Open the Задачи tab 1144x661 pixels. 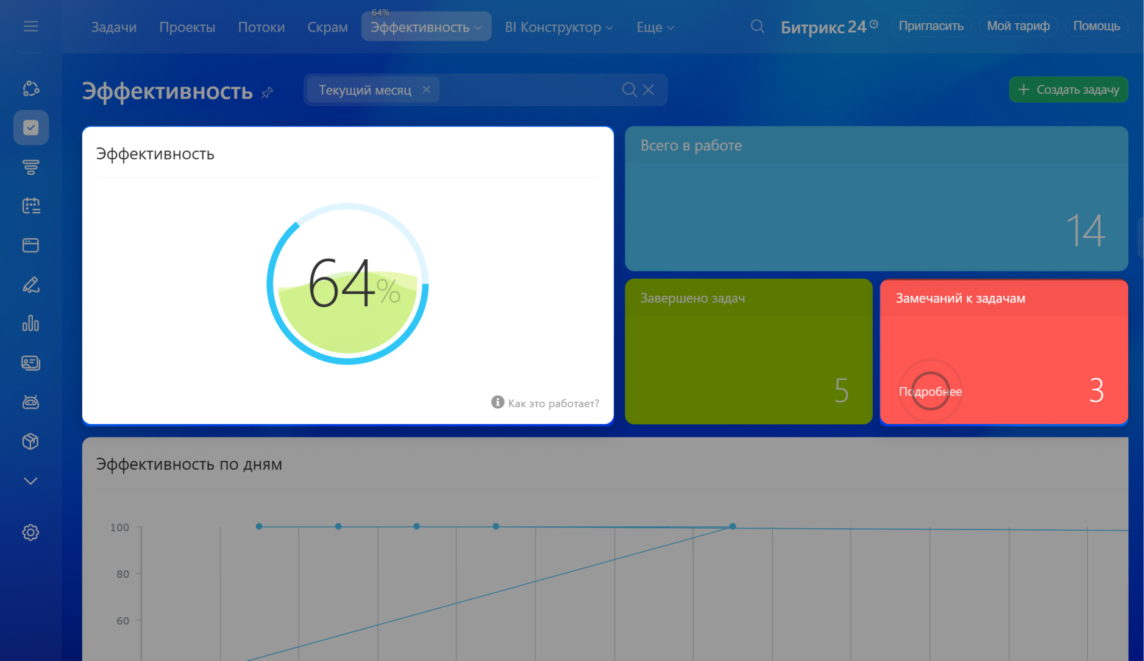(114, 27)
